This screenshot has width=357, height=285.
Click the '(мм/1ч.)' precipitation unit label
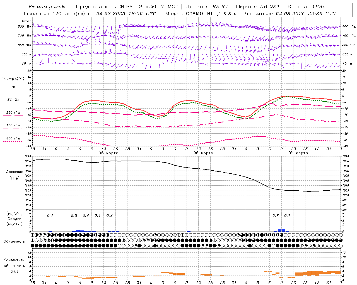(x=14, y=224)
